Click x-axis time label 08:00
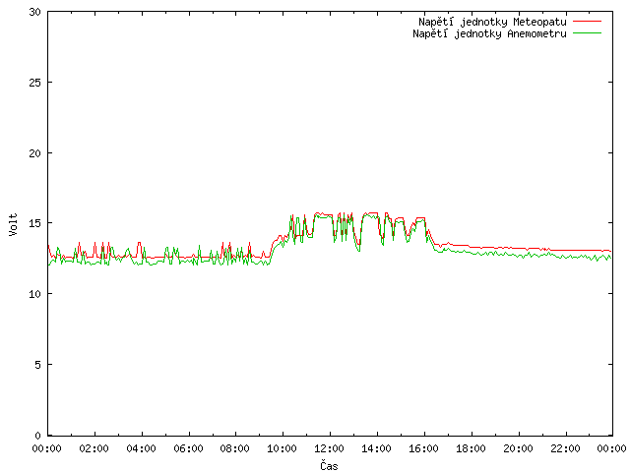The height and width of the screenshot is (472, 630). (235, 448)
